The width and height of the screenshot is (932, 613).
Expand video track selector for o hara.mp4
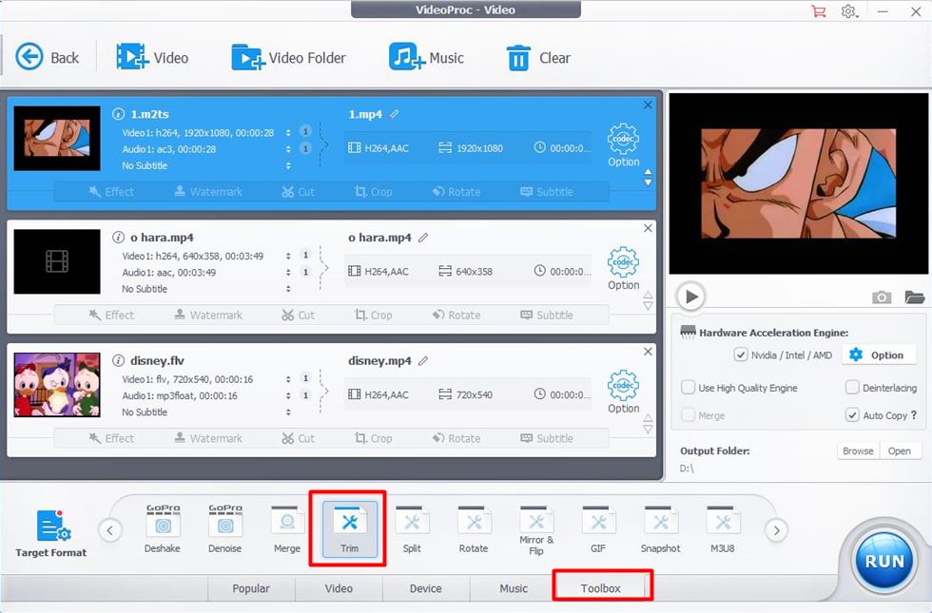(287, 256)
